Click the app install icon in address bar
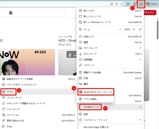This screenshot has height=129, width=159. coord(112,4)
